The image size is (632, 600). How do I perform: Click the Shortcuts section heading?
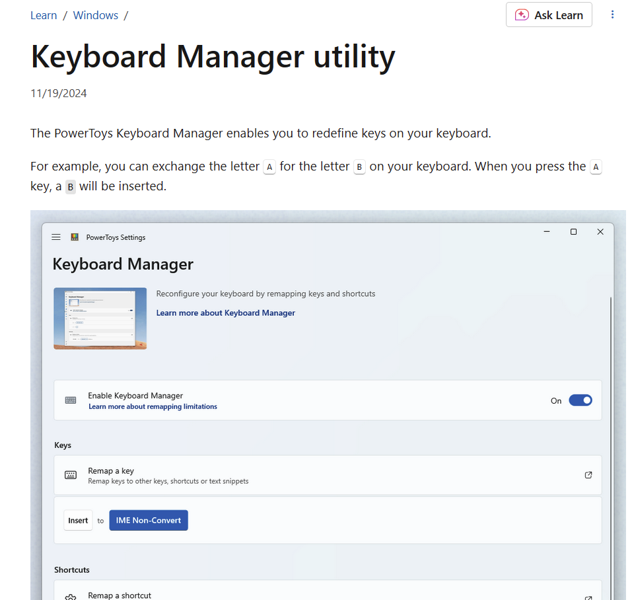[72, 570]
